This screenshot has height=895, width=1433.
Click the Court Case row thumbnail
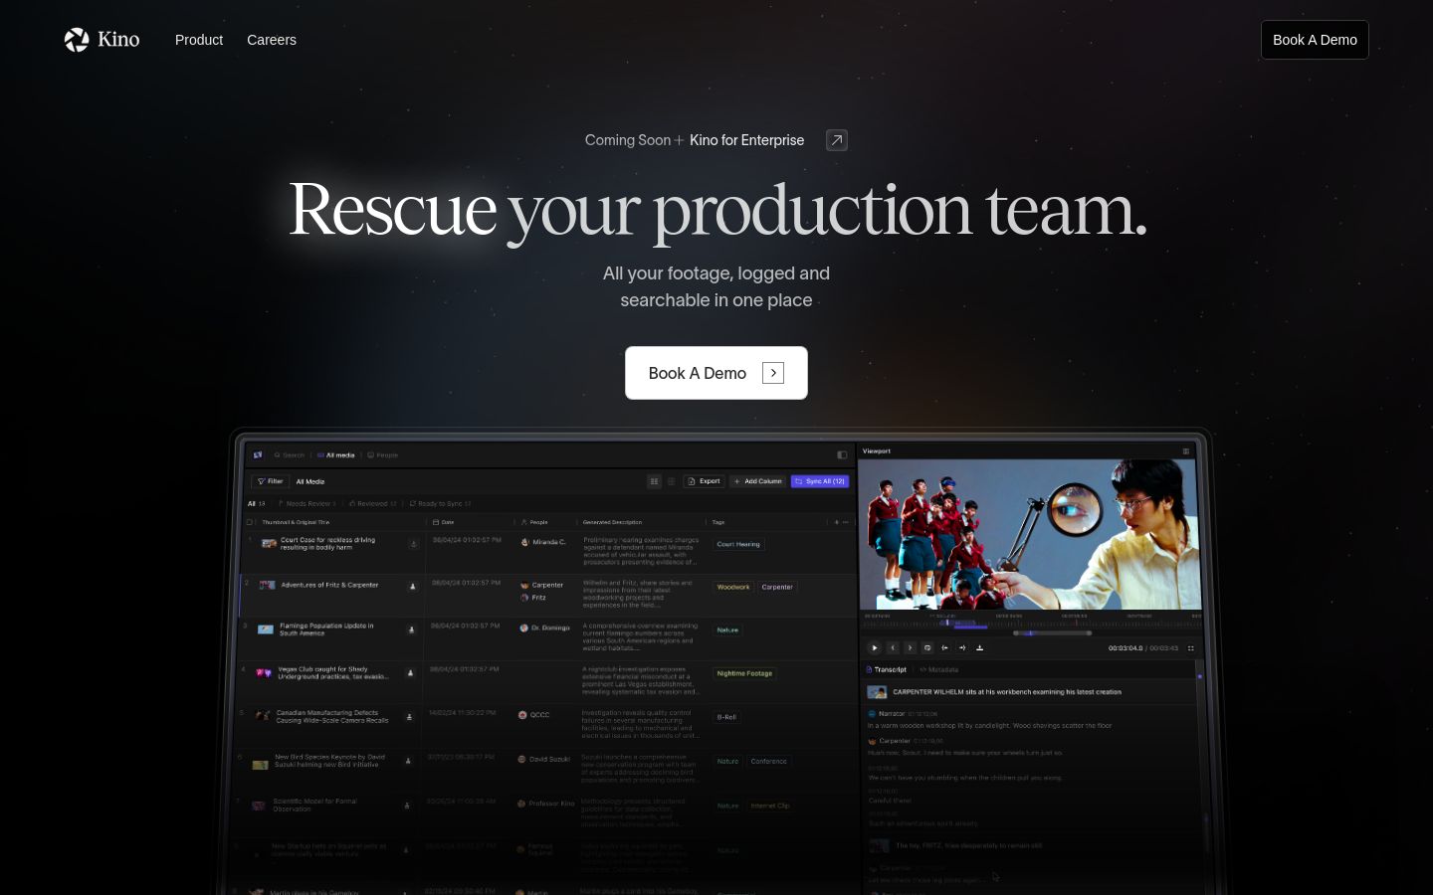269,544
